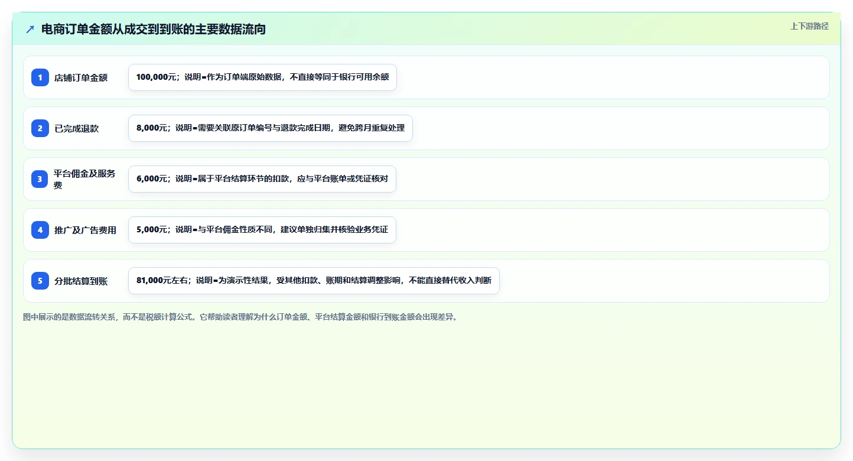Click the 平台佣金及服务费 label
The height and width of the screenshot is (461, 853).
84,179
